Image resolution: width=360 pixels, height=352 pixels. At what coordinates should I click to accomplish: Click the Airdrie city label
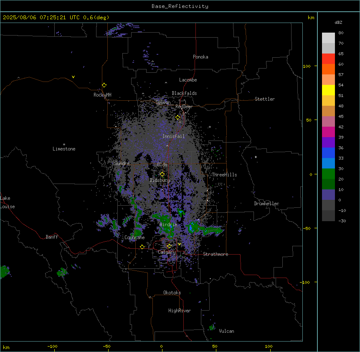pyautogui.click(x=168, y=224)
